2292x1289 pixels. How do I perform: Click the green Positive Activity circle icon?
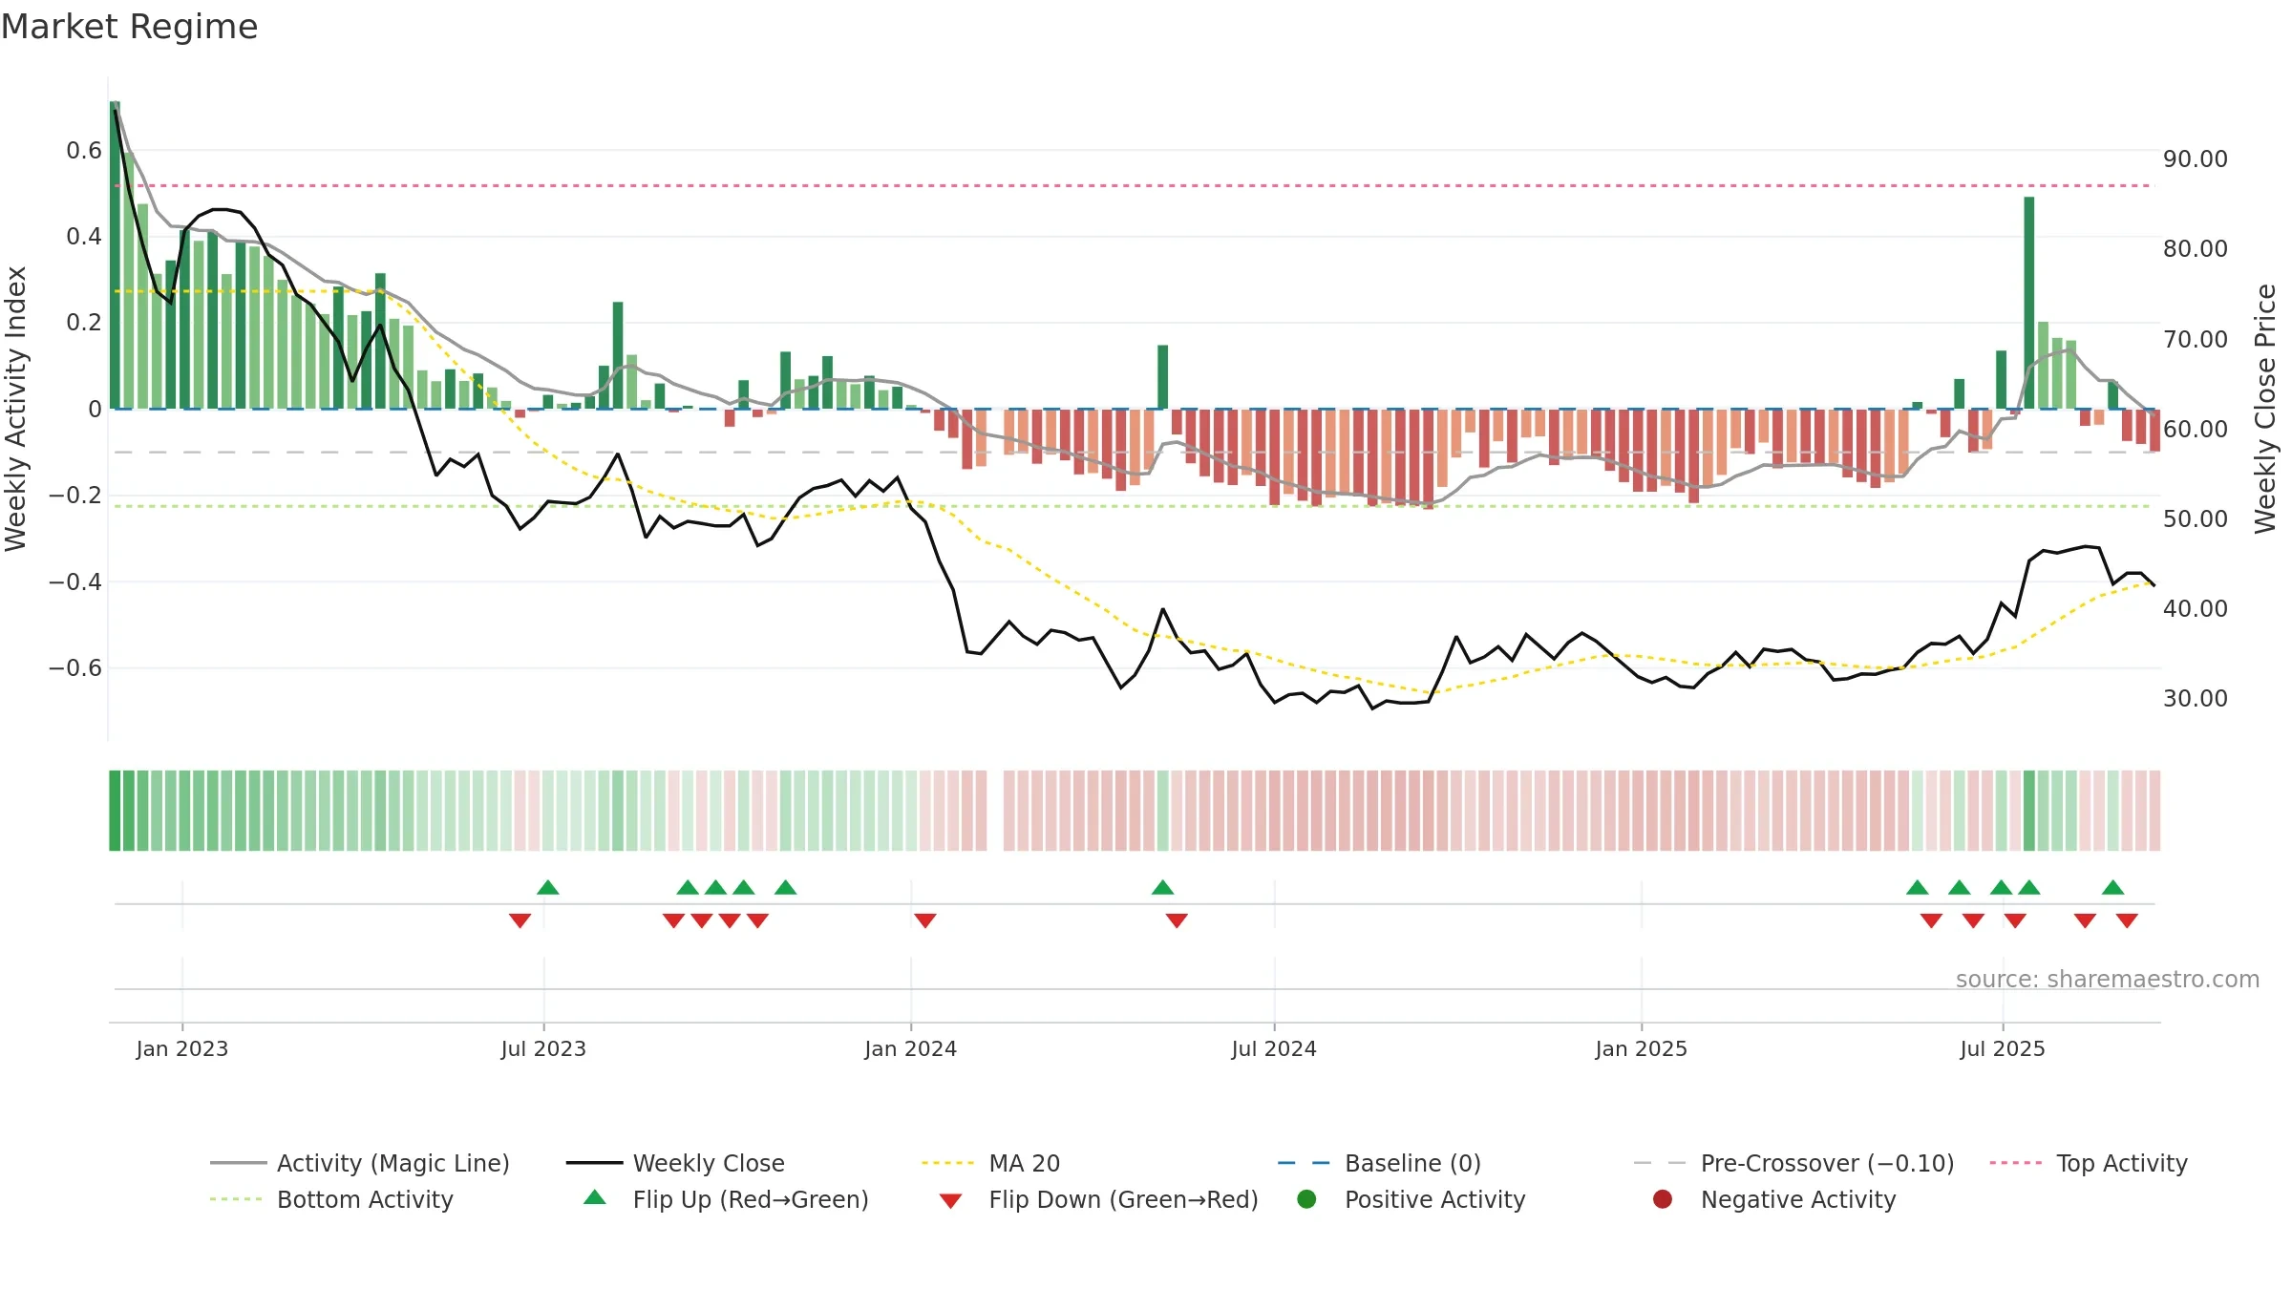pyautogui.click(x=1306, y=1199)
